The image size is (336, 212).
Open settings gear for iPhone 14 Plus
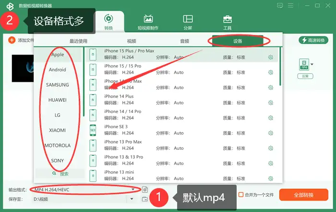point(271,103)
